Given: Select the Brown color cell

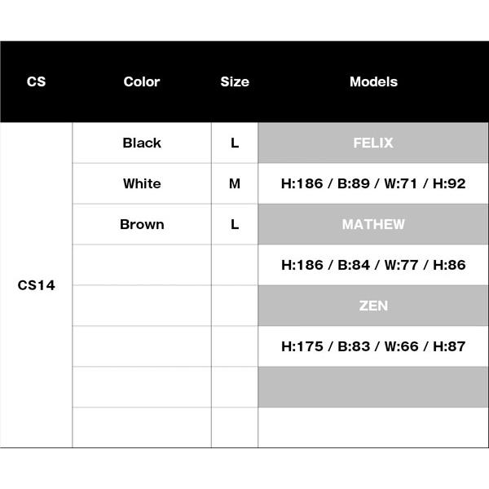Looking at the screenshot, I should [142, 224].
